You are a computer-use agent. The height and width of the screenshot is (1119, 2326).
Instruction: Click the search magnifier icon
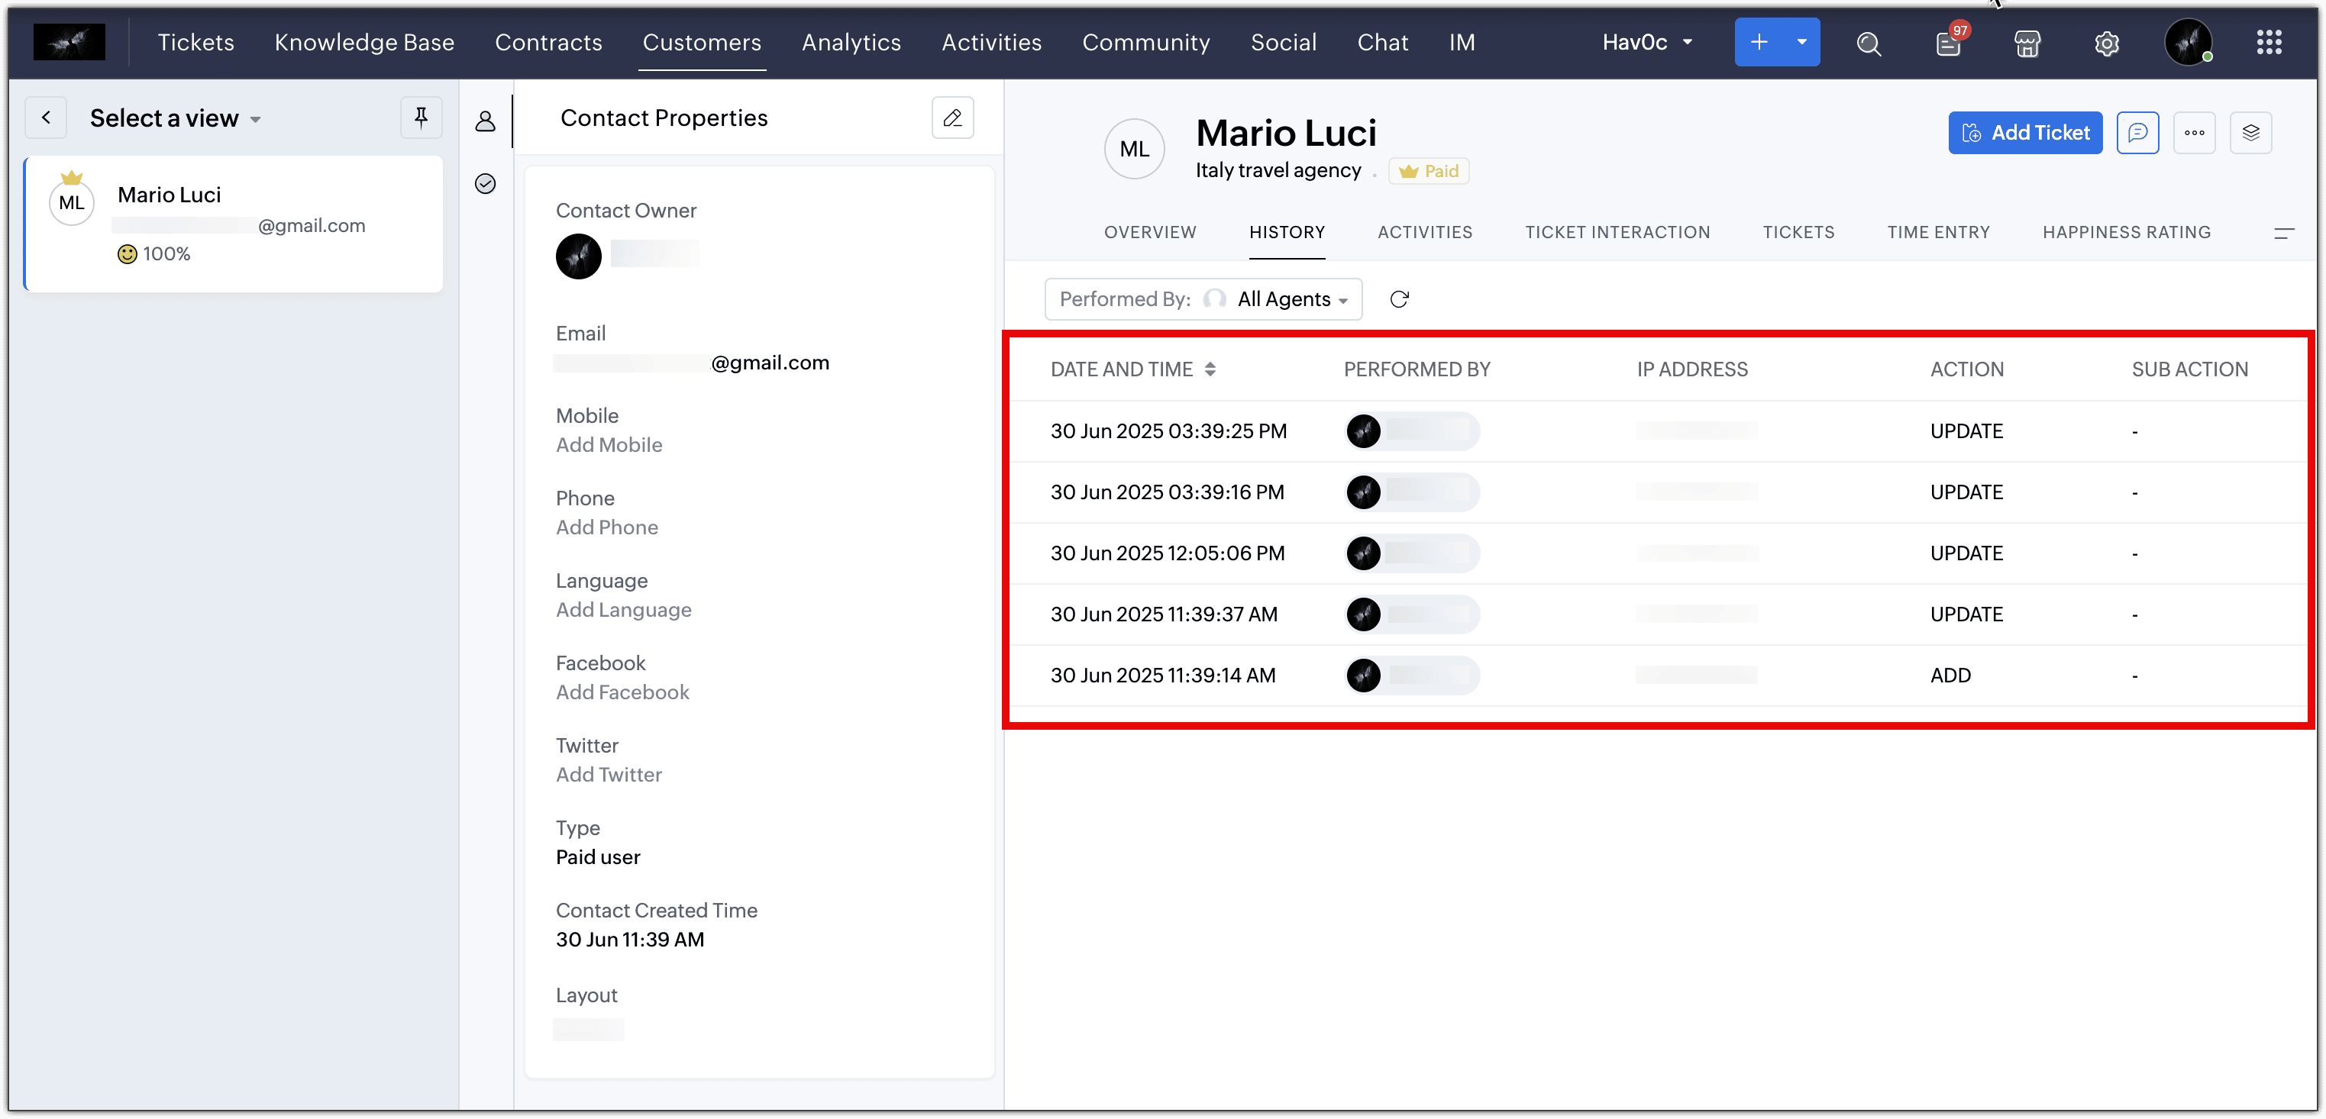(1868, 44)
